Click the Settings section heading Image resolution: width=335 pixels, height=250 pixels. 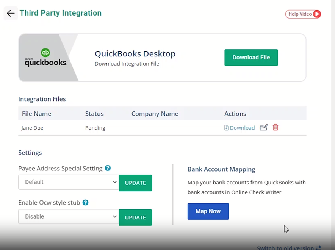(30, 153)
